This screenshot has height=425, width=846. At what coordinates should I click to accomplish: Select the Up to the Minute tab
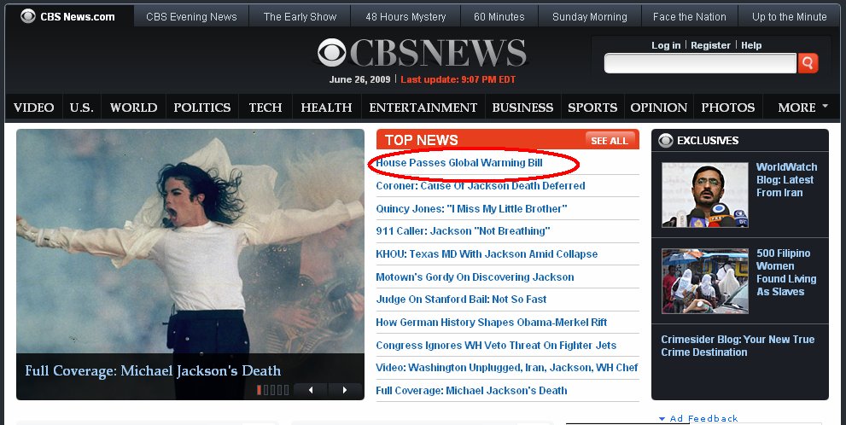coord(790,17)
